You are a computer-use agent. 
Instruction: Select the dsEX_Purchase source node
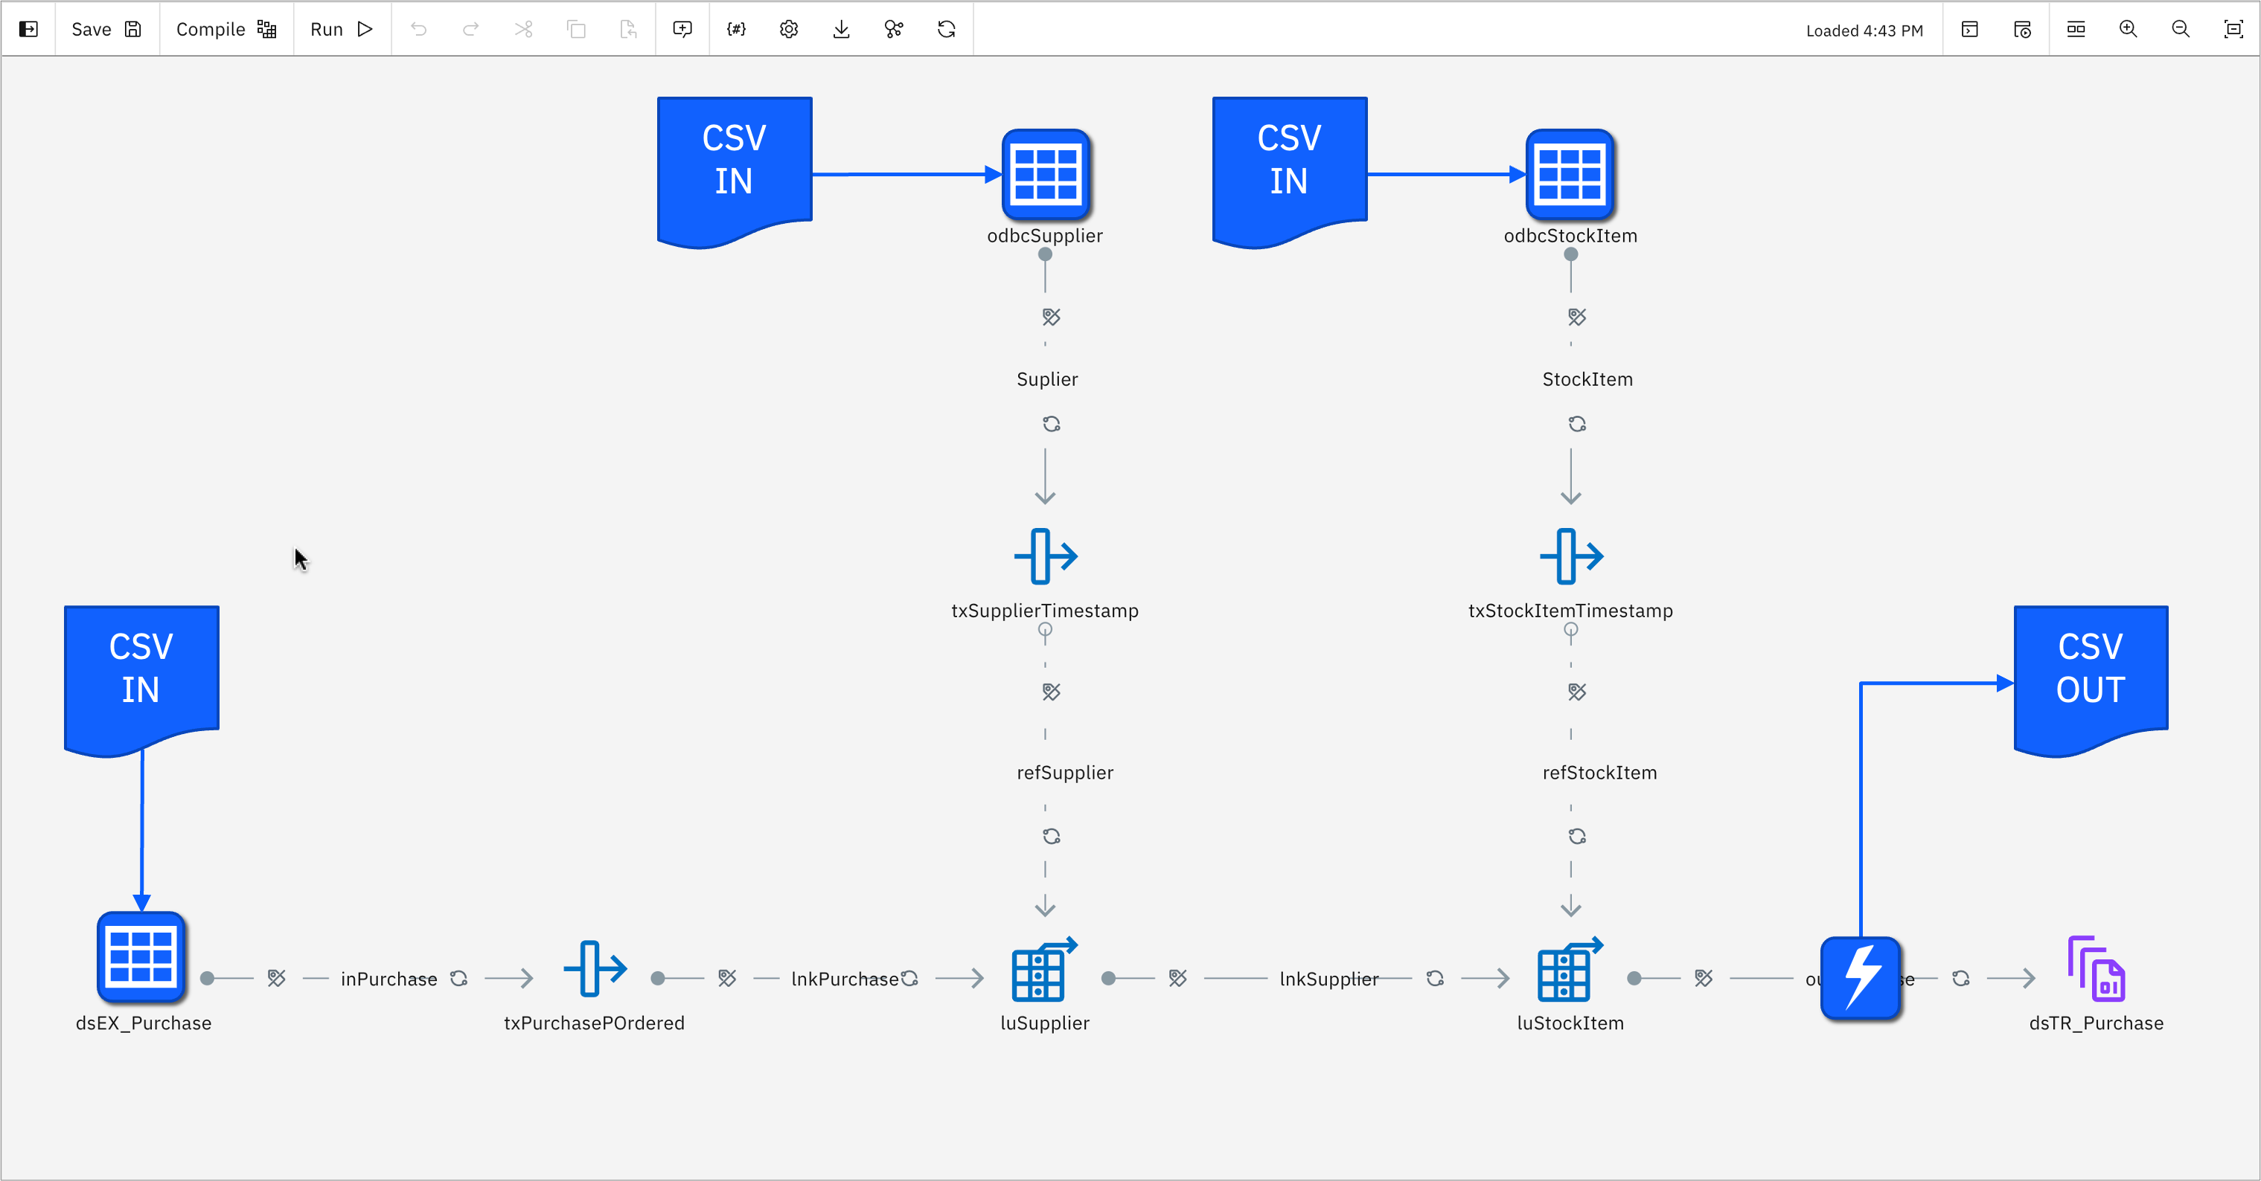[141, 957]
